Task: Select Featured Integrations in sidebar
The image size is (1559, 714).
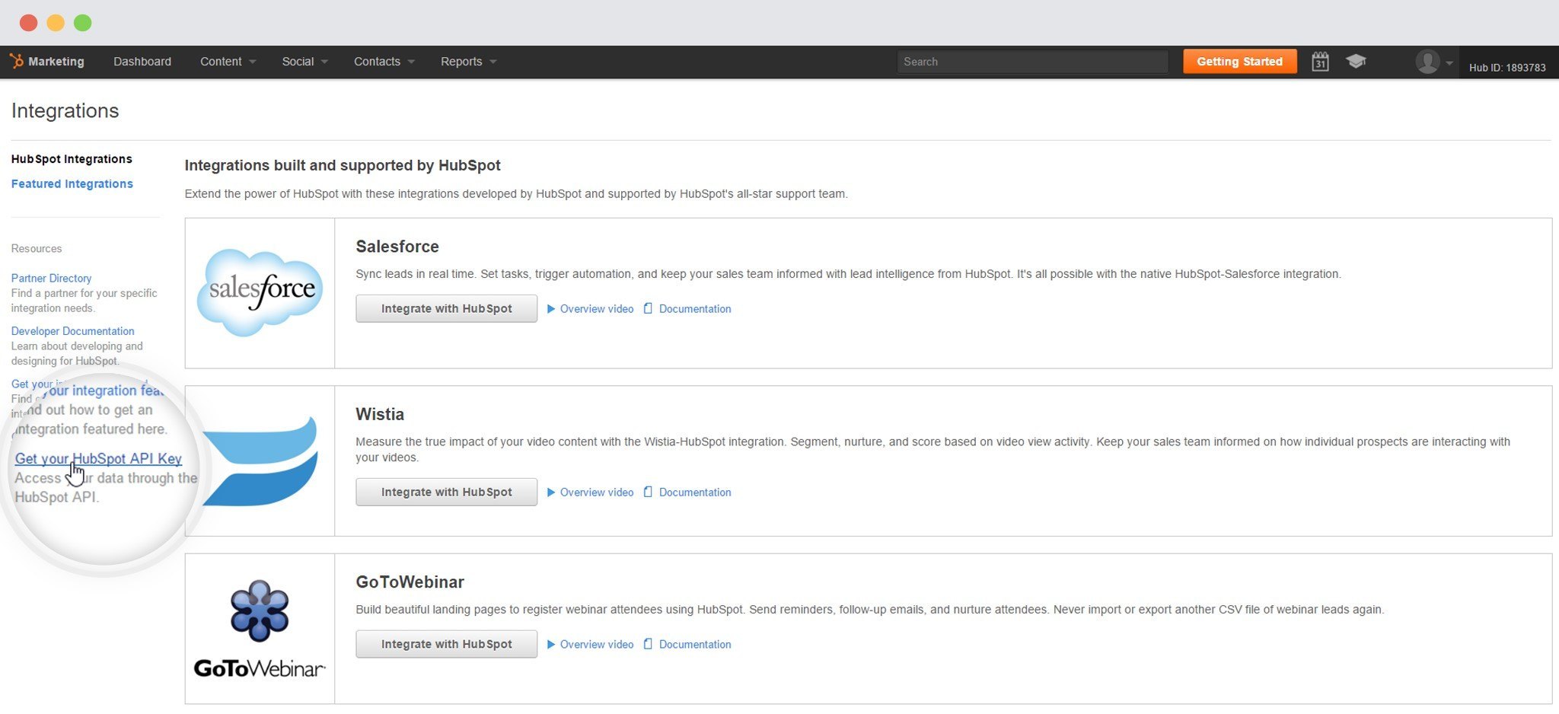Action: 72,184
